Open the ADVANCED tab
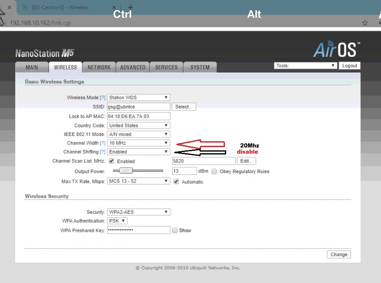381x283 pixels. (133, 67)
